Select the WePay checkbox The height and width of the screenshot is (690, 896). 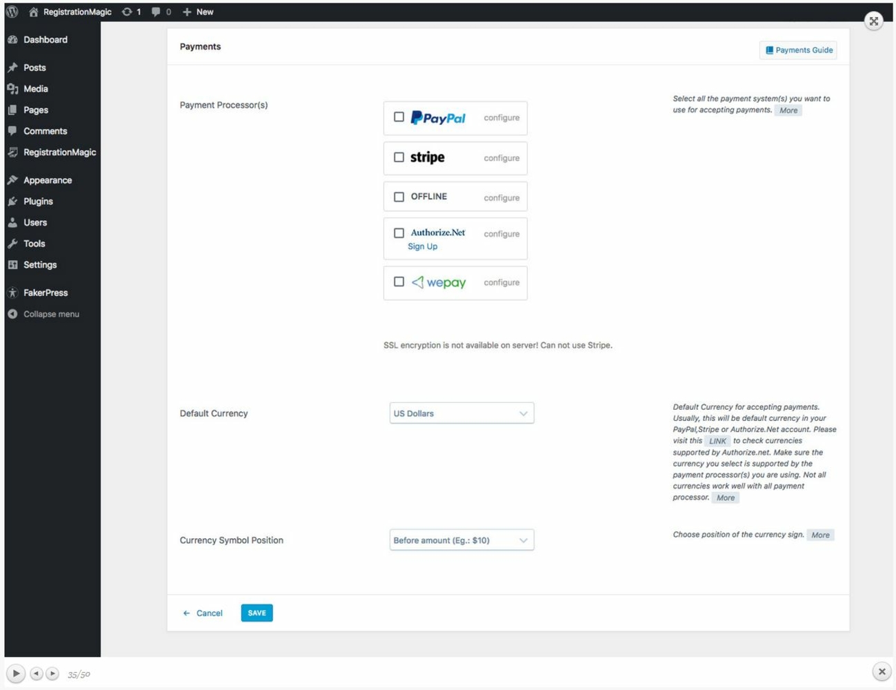pos(399,282)
